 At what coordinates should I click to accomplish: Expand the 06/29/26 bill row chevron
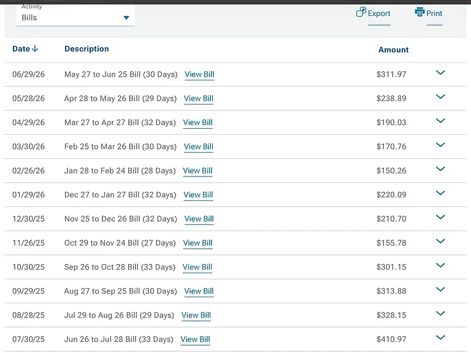pos(440,73)
